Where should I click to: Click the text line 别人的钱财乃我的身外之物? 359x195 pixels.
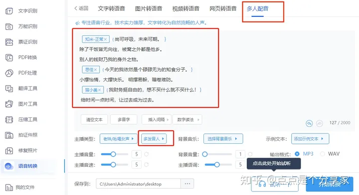click(x=109, y=60)
